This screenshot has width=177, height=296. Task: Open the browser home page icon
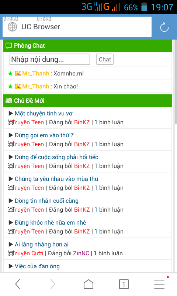(88, 284)
